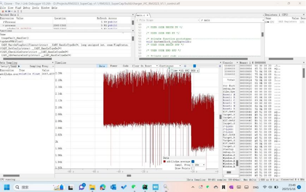Click the zoom-out icon in Timeline toolbar
The width and height of the screenshot is (306, 192).
click(185, 66)
